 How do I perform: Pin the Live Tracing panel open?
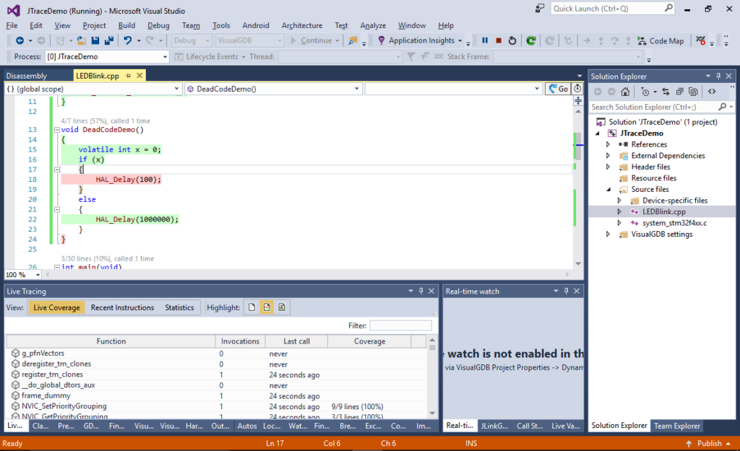421,291
